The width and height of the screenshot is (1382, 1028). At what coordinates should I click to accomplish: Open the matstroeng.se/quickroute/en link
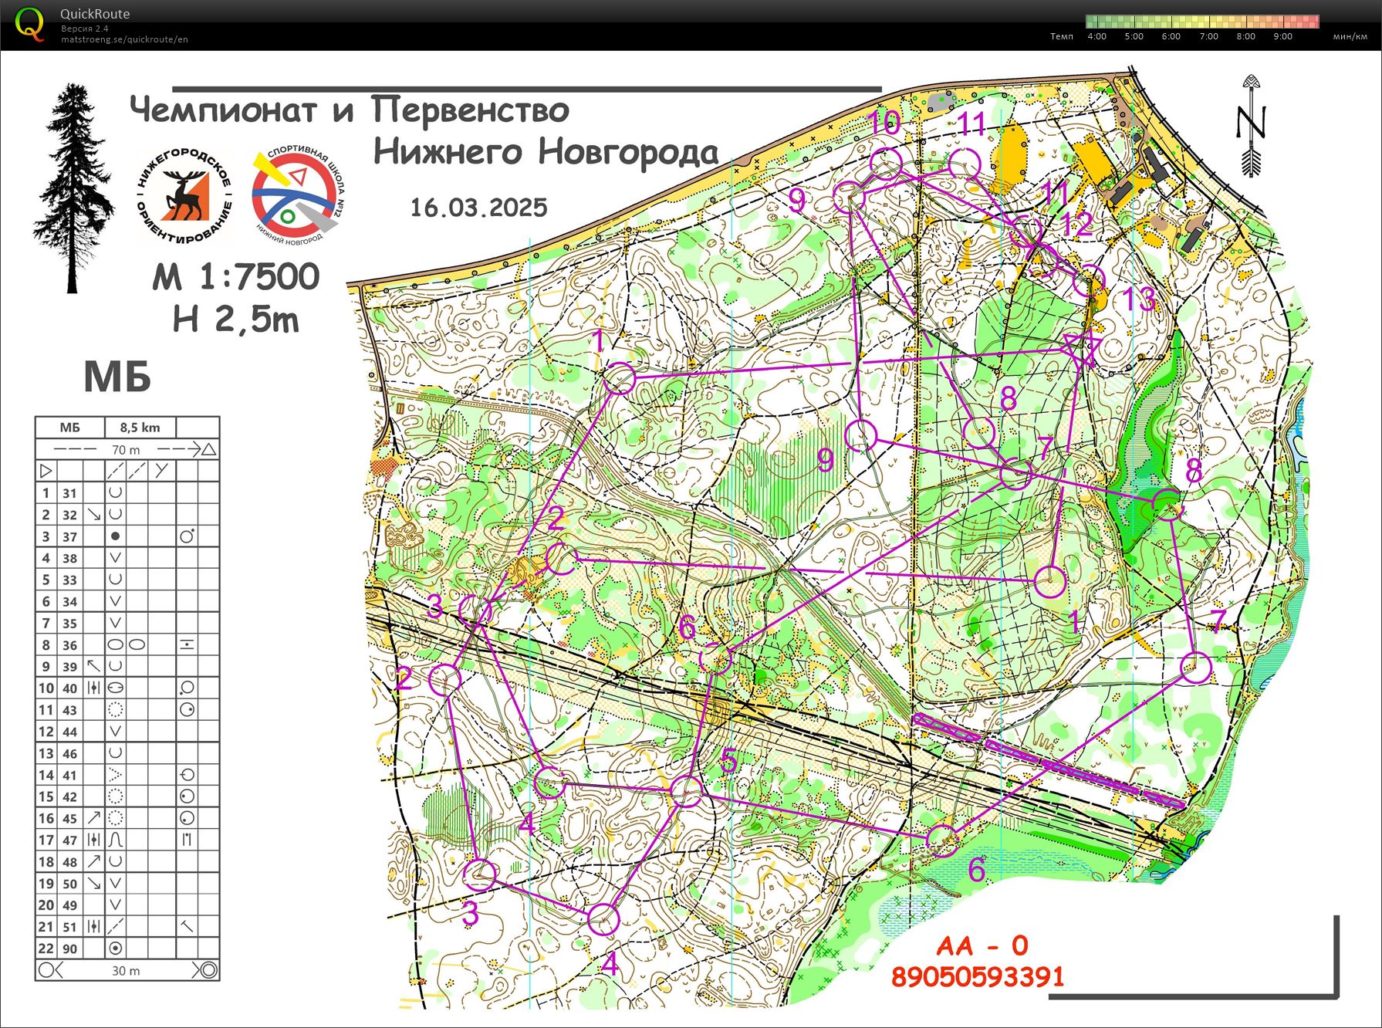tap(124, 39)
